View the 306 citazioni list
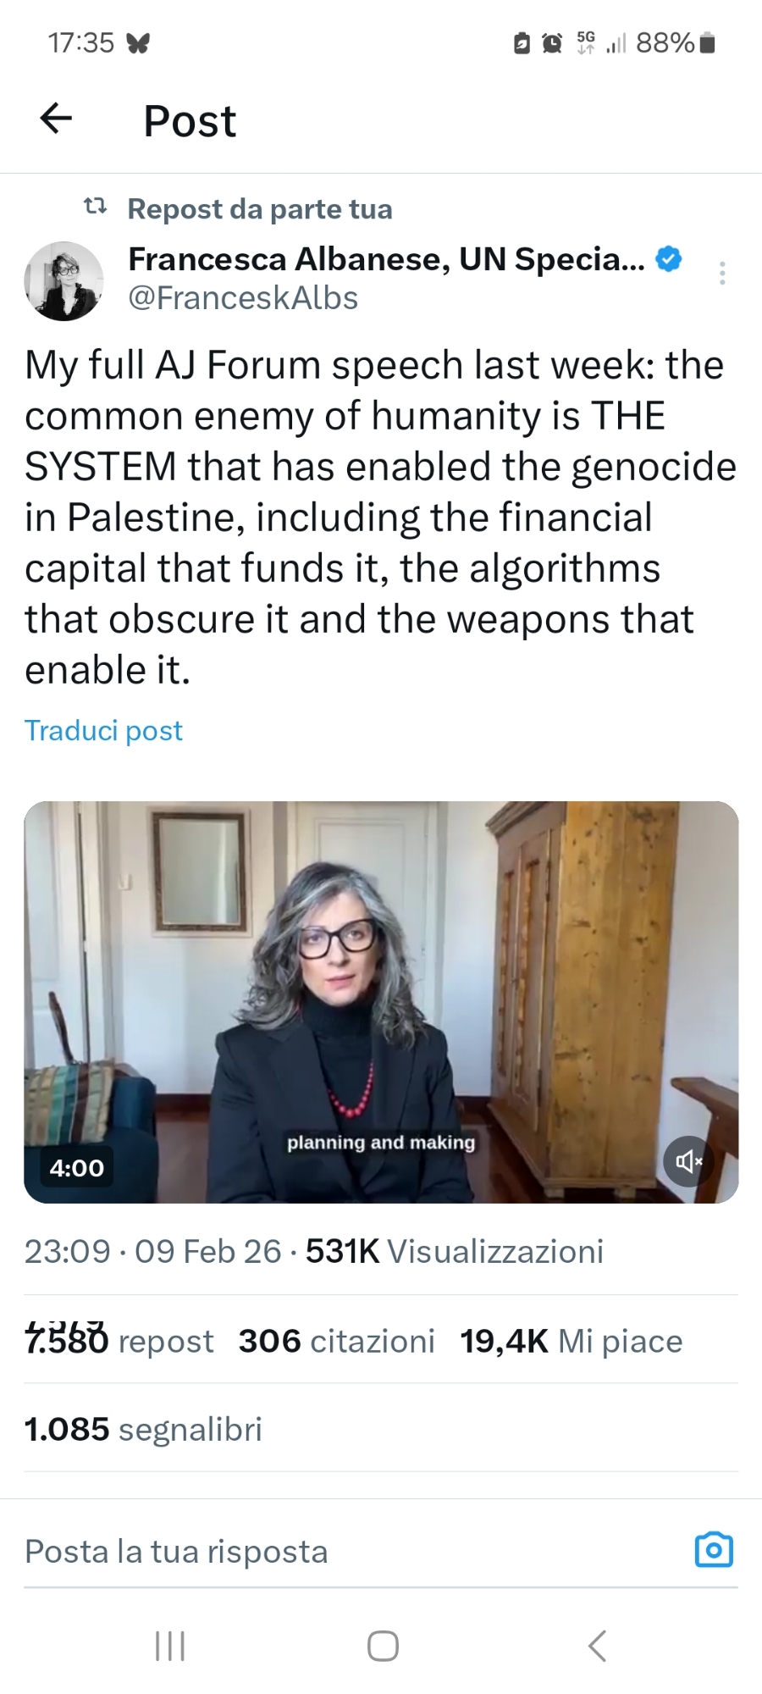The width and height of the screenshot is (762, 1694). coord(336,1341)
